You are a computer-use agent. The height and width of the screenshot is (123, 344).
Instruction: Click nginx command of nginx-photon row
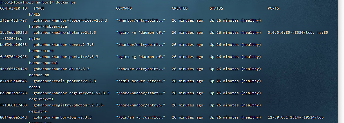pyautogui.click(x=141, y=33)
